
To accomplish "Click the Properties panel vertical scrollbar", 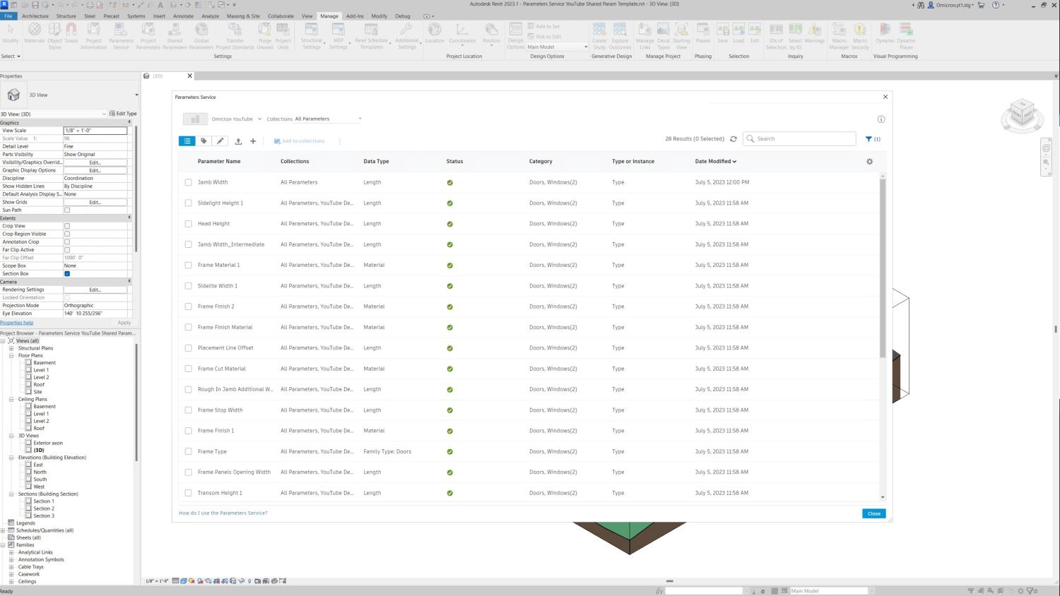I will click(x=136, y=189).
